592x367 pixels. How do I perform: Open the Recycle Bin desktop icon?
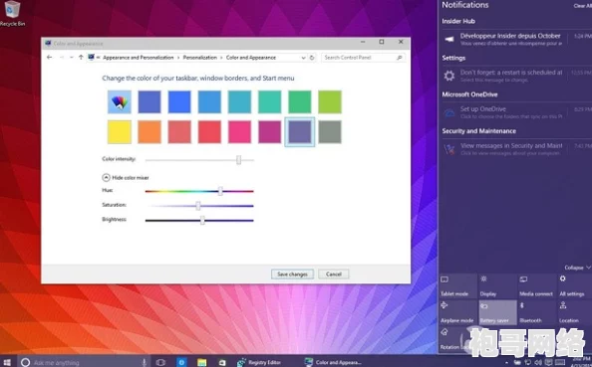coord(12,14)
